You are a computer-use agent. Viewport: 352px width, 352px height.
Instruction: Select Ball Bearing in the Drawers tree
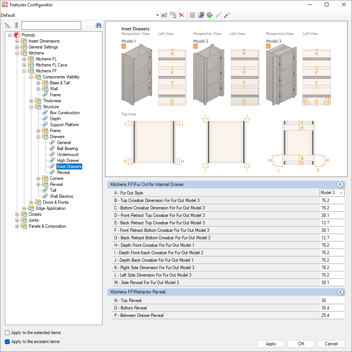(67, 149)
